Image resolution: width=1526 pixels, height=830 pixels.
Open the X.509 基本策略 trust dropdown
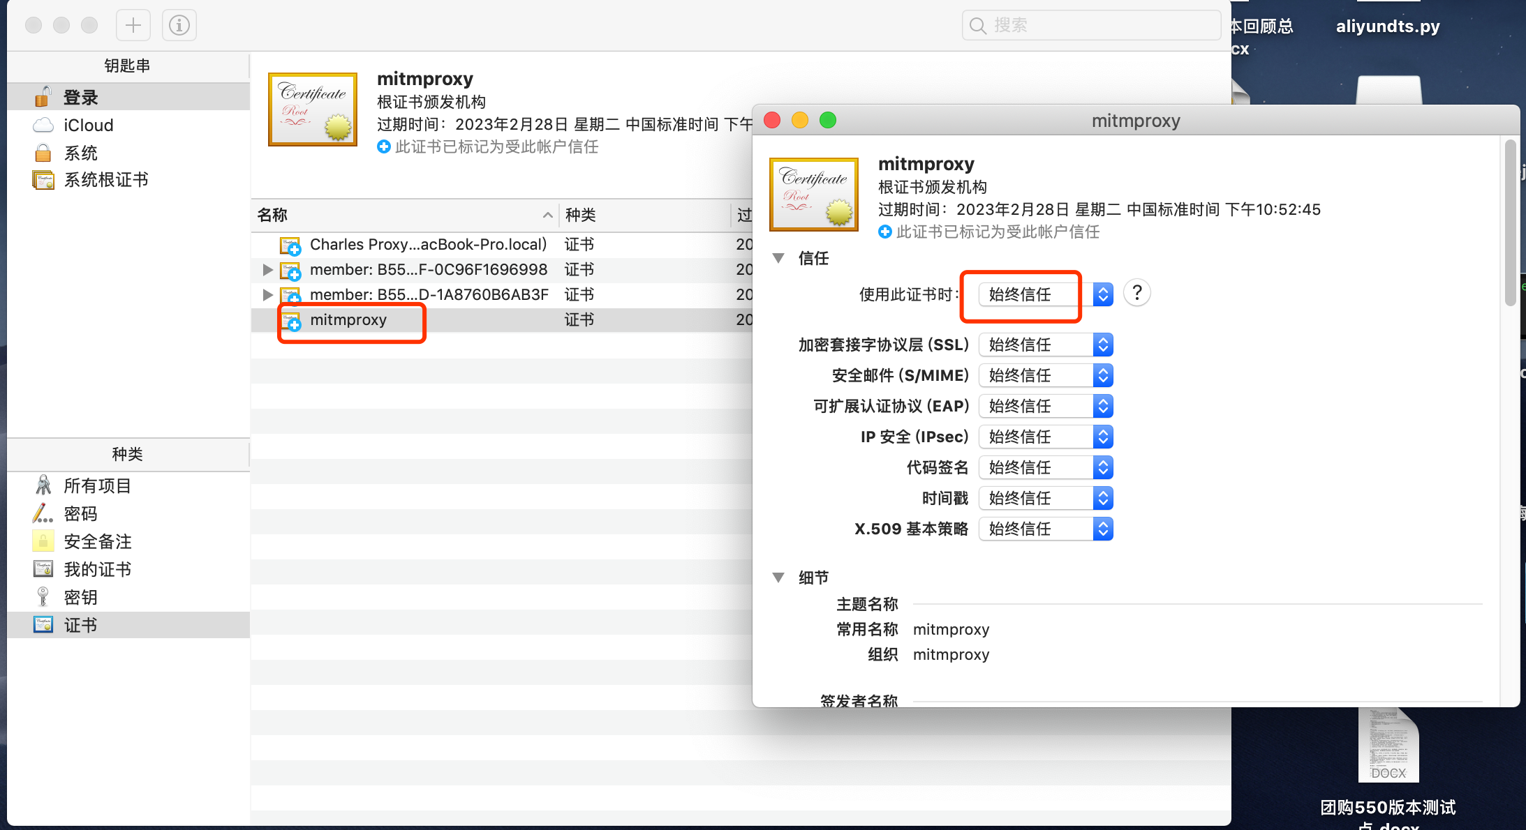coord(1046,529)
